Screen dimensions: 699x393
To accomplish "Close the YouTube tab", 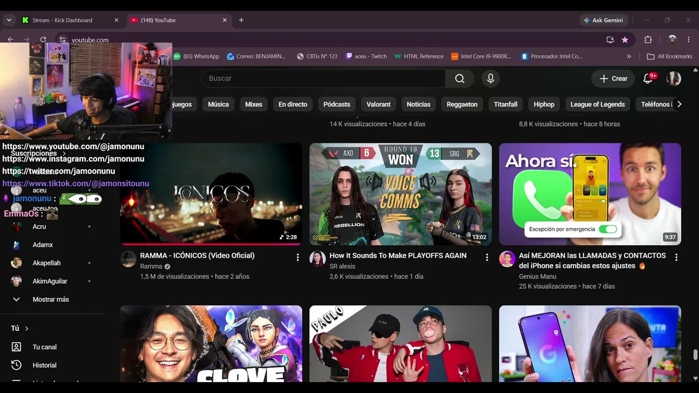I will [x=224, y=20].
